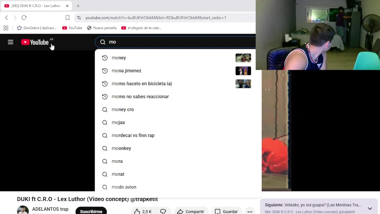380x214 pixels.
Task: Dislike the video with thumbs-down button
Action: (x=163, y=211)
